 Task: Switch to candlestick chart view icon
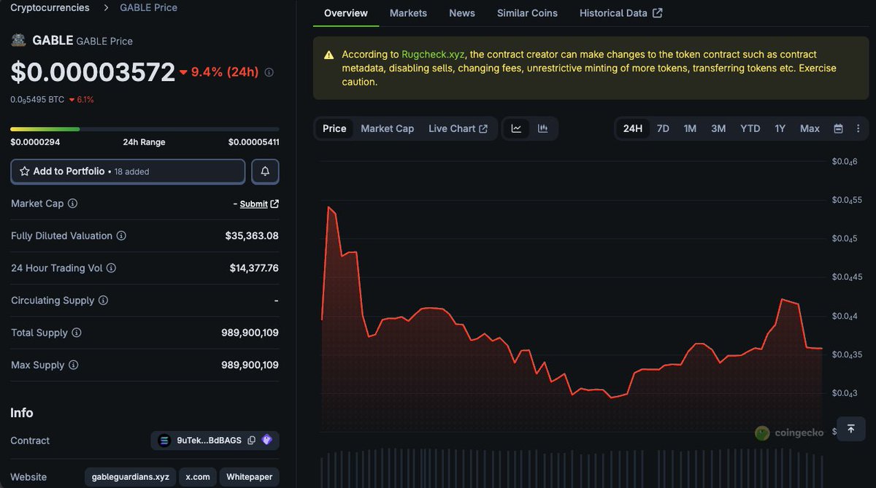point(542,128)
